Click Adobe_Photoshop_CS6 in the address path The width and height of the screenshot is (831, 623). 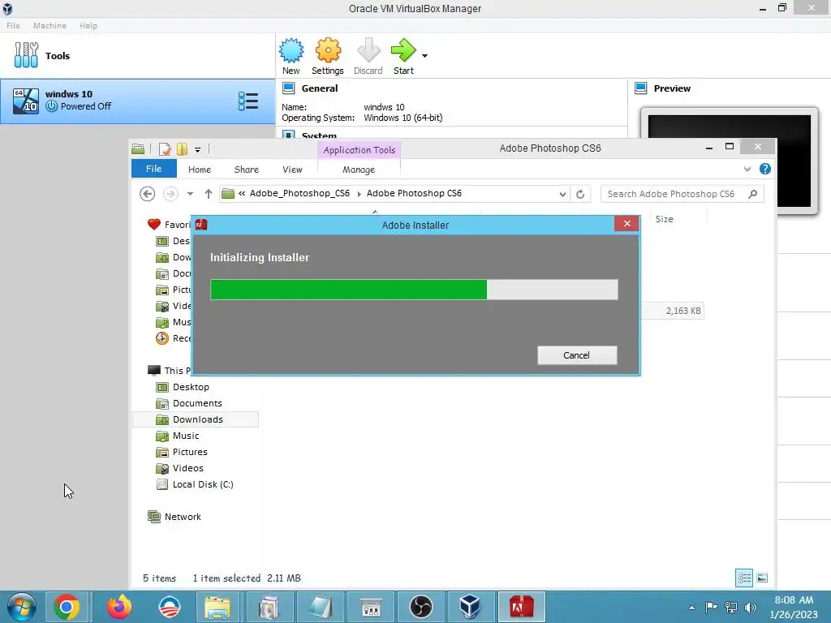pos(299,193)
